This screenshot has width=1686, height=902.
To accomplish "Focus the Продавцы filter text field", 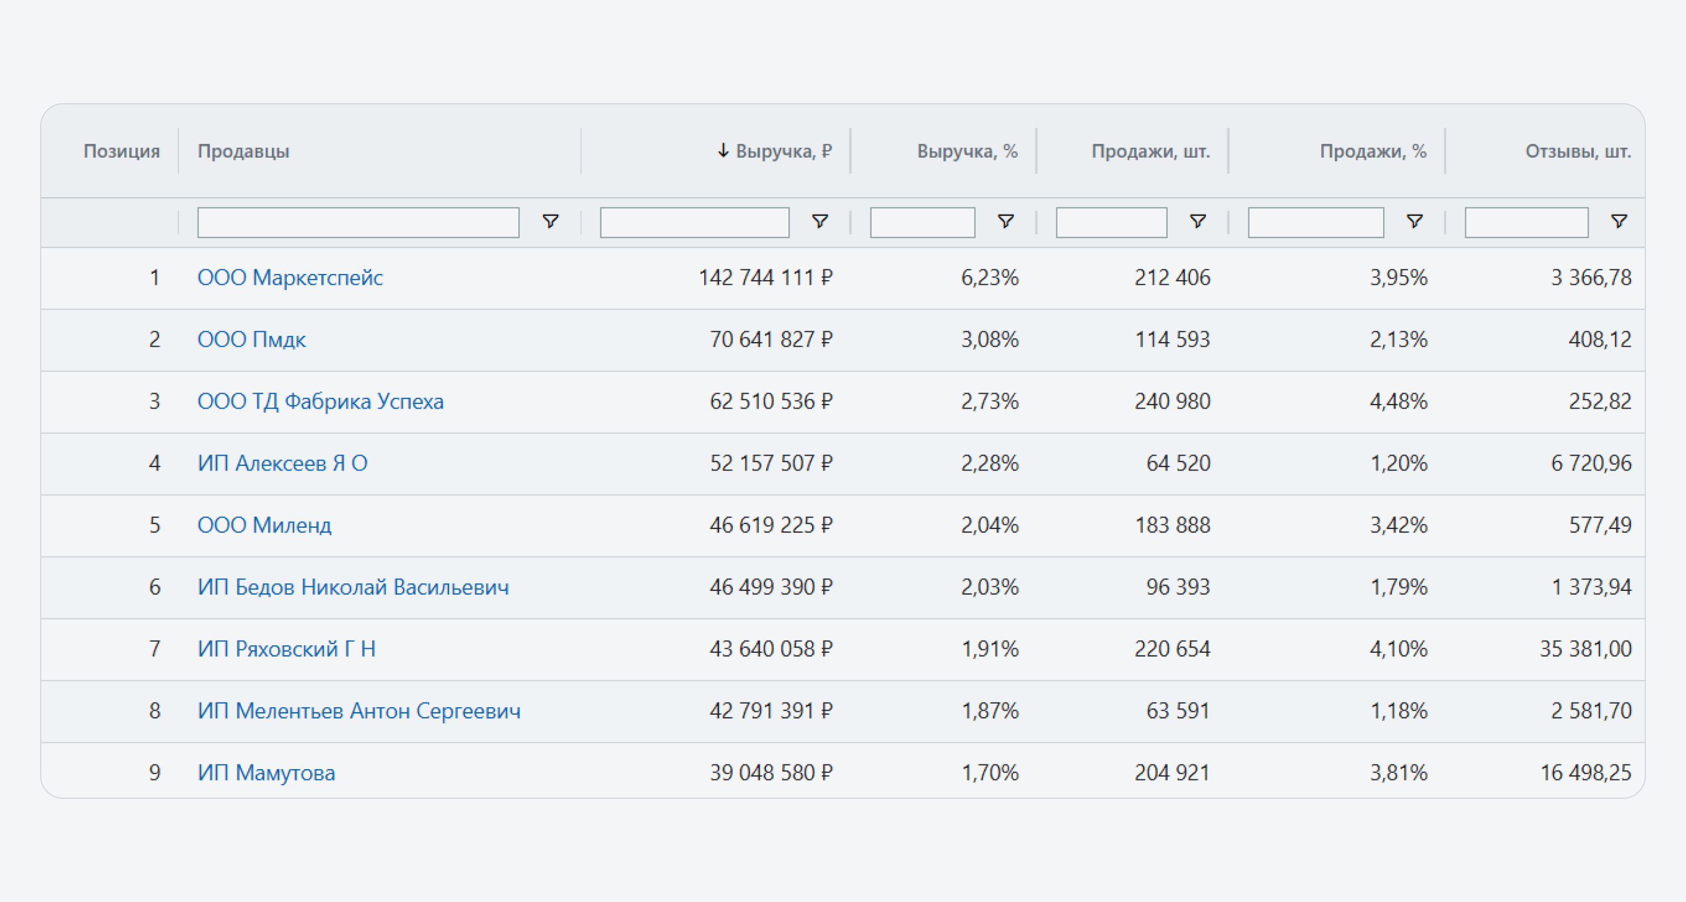I will point(358,222).
